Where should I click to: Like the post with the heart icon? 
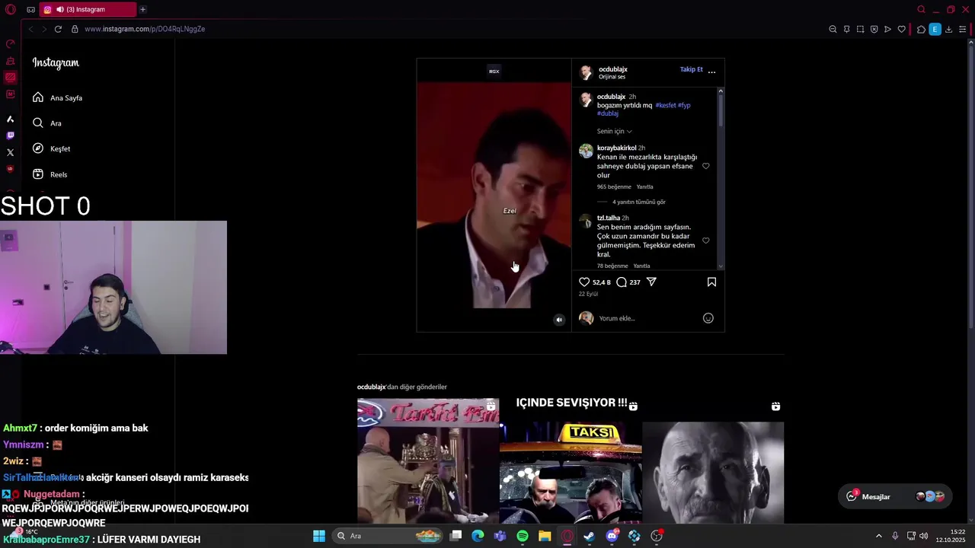(x=584, y=282)
